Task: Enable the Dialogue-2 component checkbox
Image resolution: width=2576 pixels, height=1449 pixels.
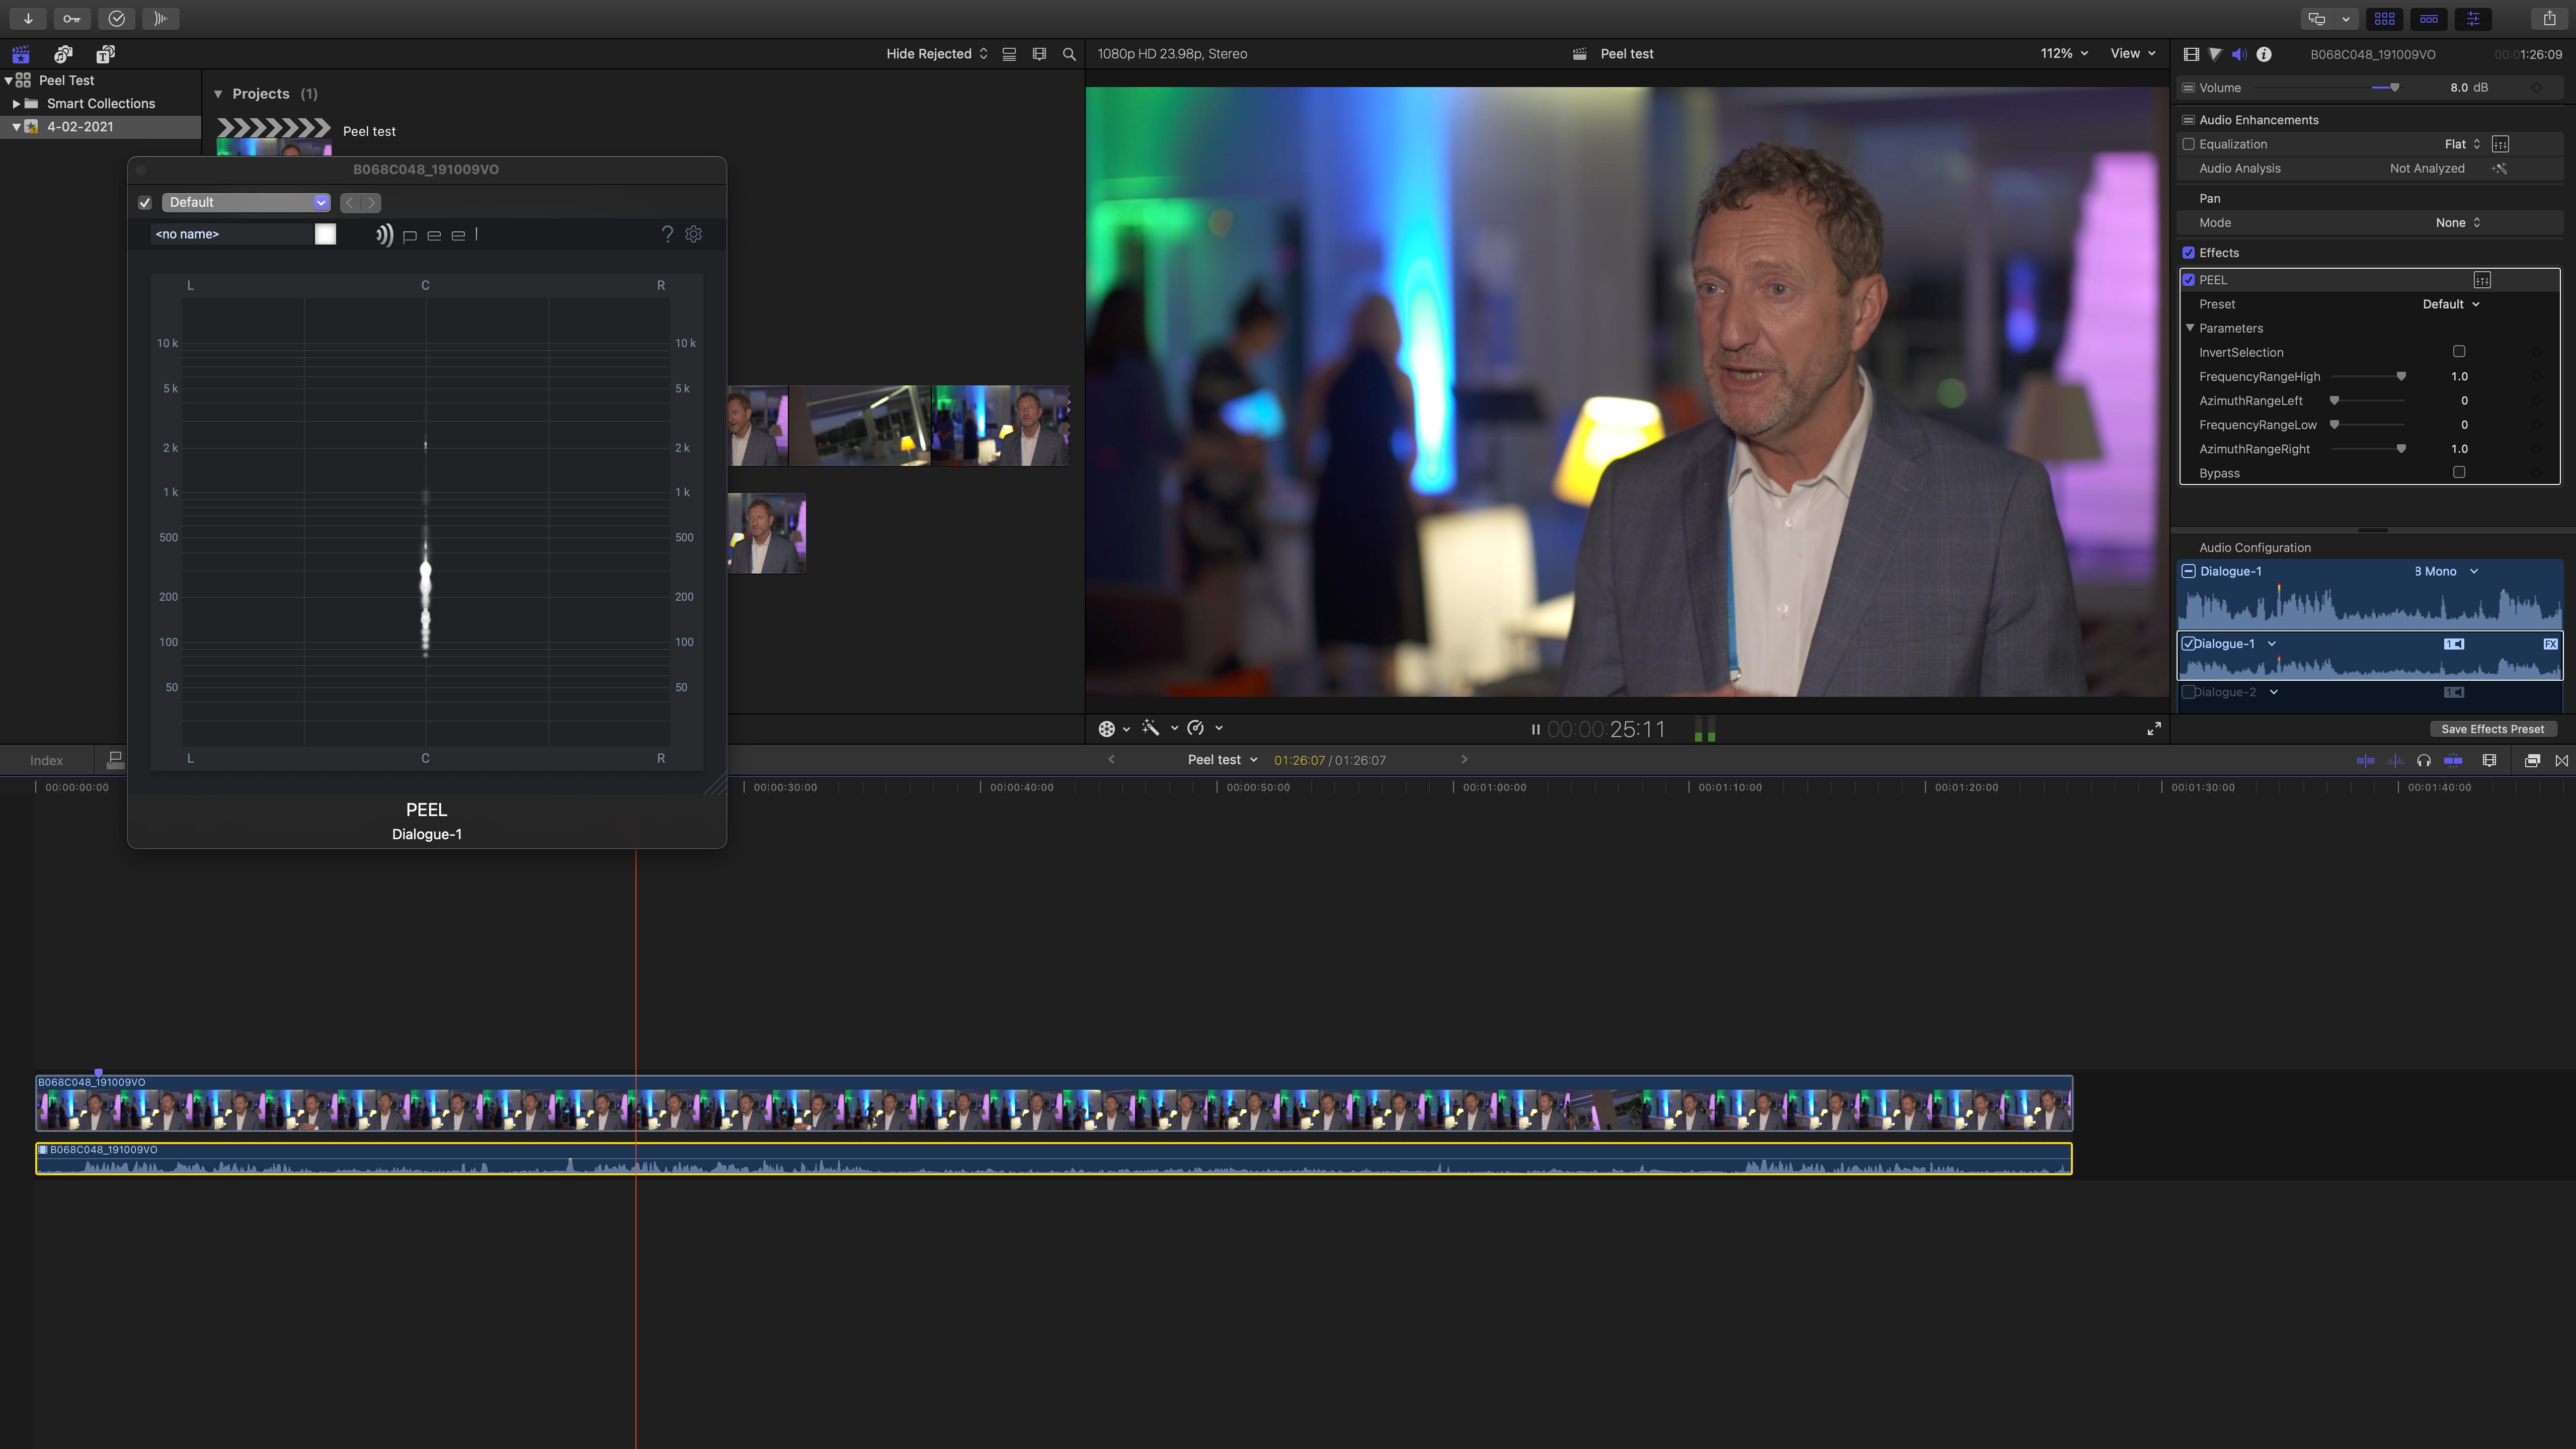Action: click(x=2188, y=692)
